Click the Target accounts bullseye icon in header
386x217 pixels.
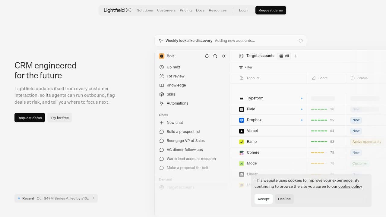(241, 56)
